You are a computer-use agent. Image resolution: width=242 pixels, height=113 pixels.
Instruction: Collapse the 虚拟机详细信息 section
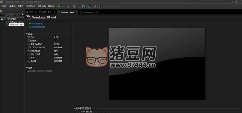(x=74, y=109)
